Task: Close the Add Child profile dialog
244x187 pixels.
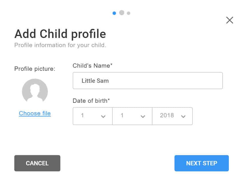Action: [229, 20]
